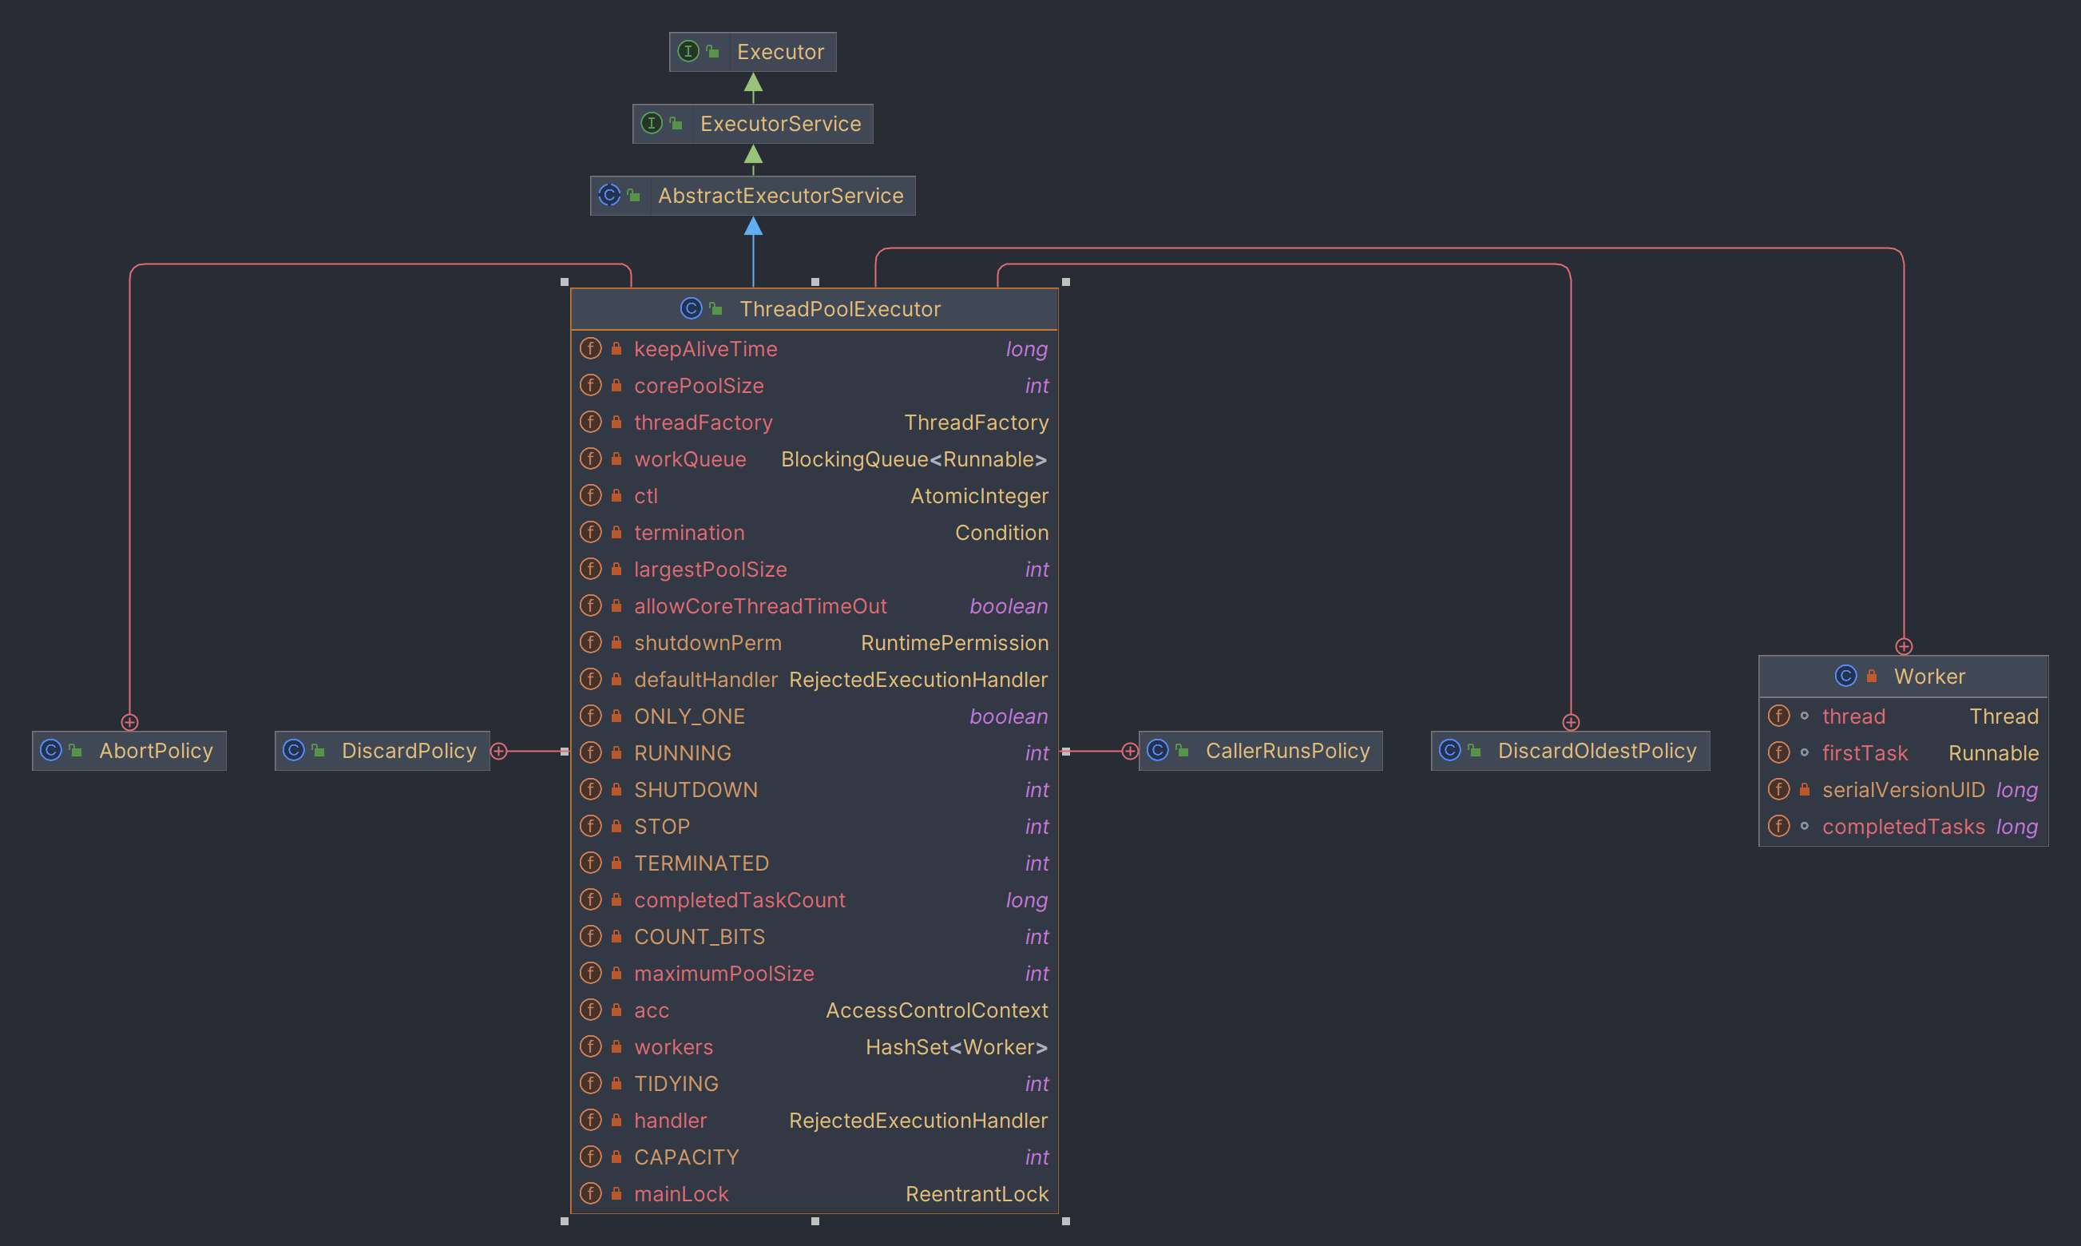Screen dimensions: 2081x1246
Task: Click the lock icon beside serialVersionUID
Action: point(1804,789)
